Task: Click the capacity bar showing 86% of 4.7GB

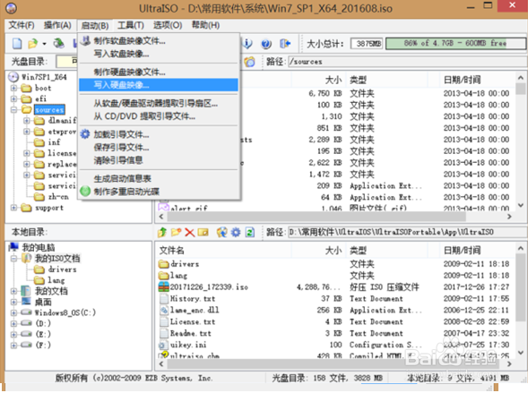Action: (x=455, y=43)
